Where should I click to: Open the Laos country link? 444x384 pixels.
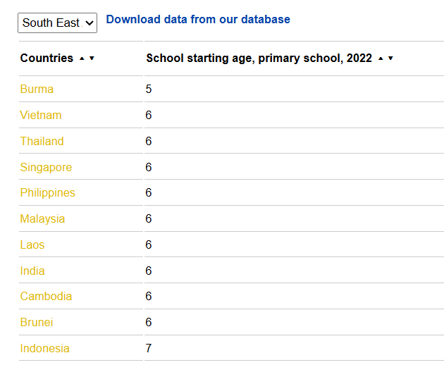click(32, 245)
